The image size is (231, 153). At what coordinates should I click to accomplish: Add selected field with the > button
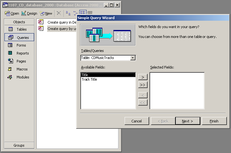tap(143, 77)
